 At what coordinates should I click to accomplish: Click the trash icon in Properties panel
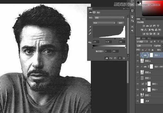pos(124,58)
